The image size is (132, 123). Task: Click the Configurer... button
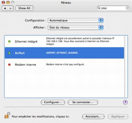tap(53, 102)
